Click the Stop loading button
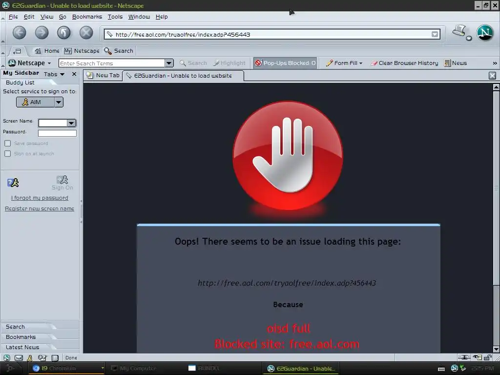500x375 pixels. pos(86,33)
